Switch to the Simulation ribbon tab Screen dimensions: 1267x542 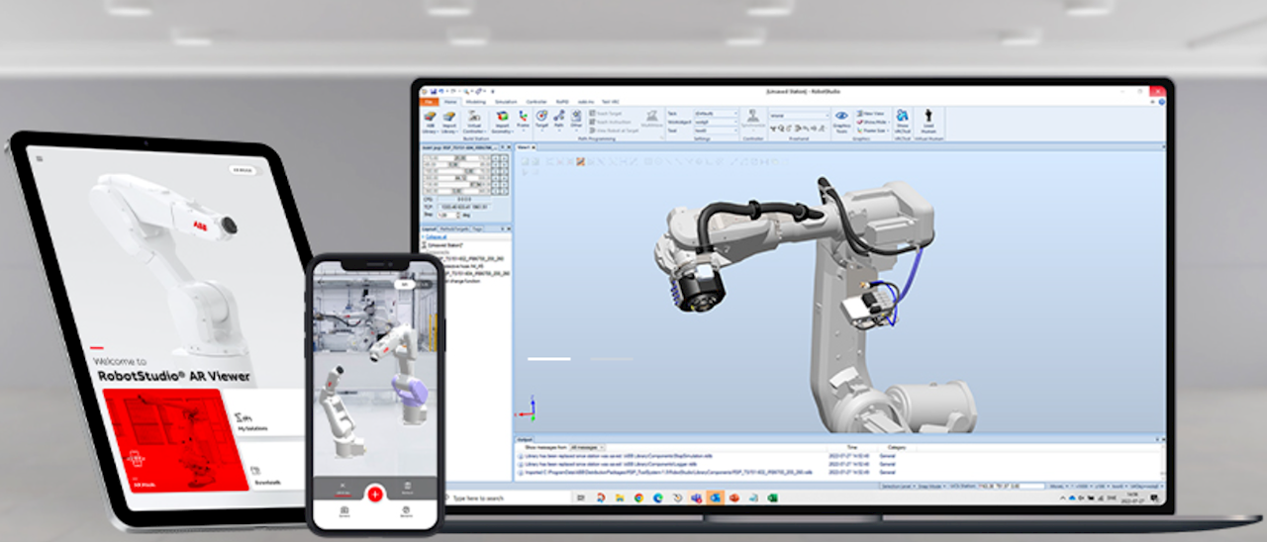(506, 101)
